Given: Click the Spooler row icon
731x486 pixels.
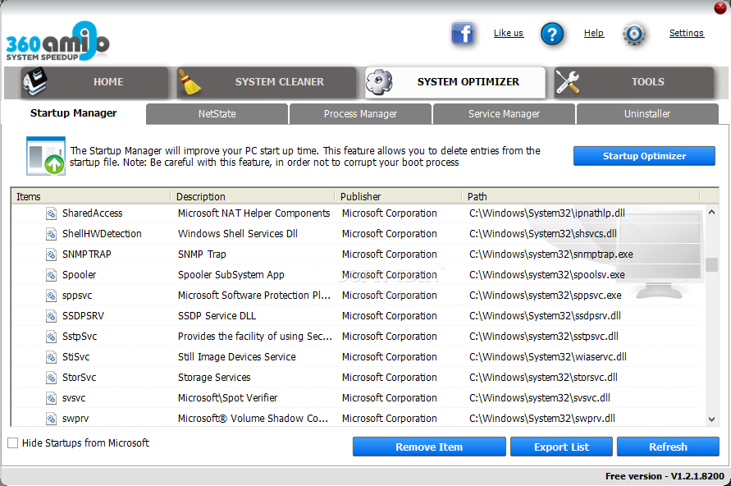Looking at the screenshot, I should click(52, 275).
